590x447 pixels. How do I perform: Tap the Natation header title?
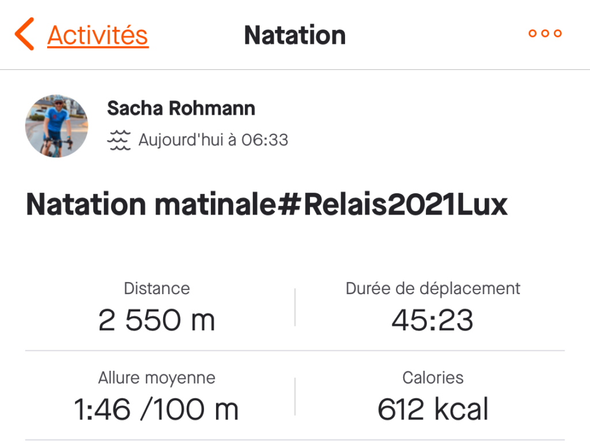click(x=294, y=35)
